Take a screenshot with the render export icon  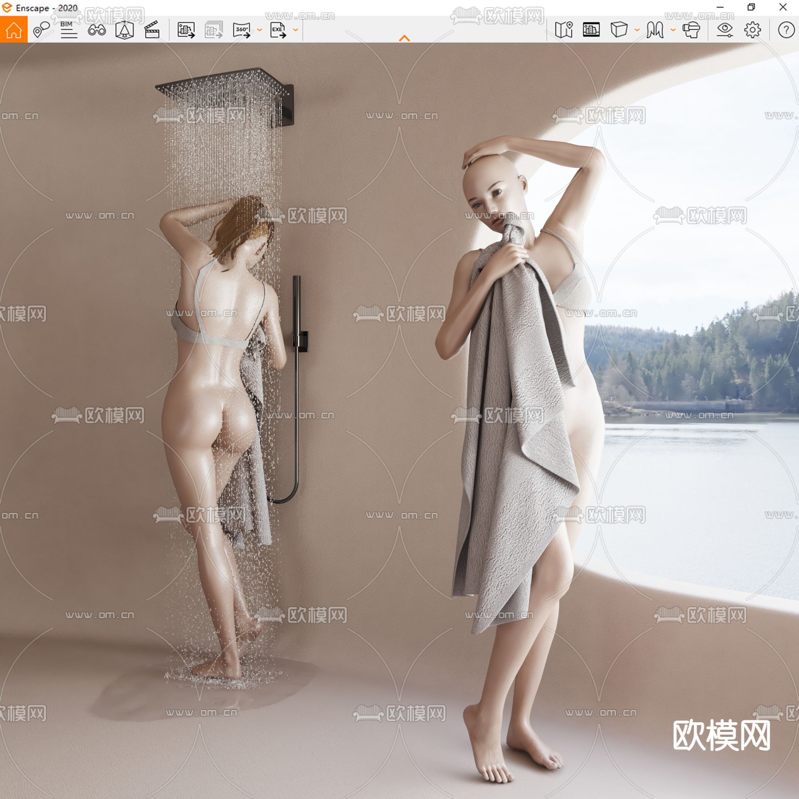(186, 30)
